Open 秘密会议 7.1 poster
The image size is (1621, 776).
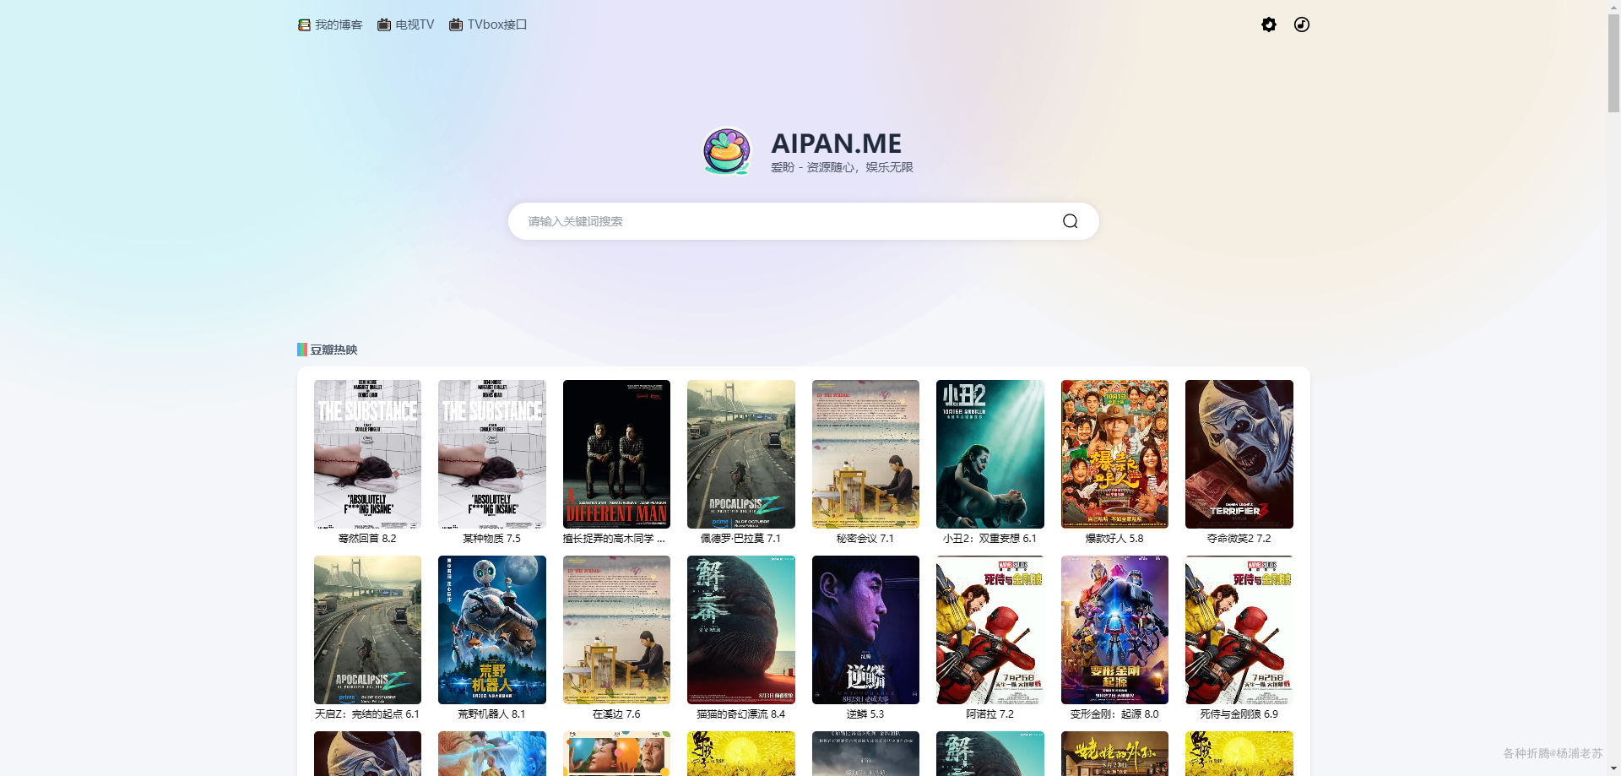865,454
